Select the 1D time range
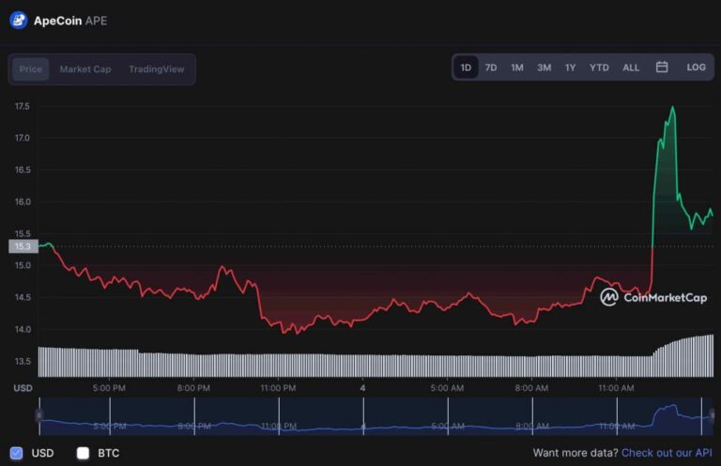This screenshot has width=721, height=466. pos(466,68)
